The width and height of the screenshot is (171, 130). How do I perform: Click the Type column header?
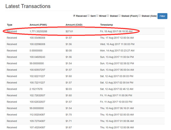10,25
